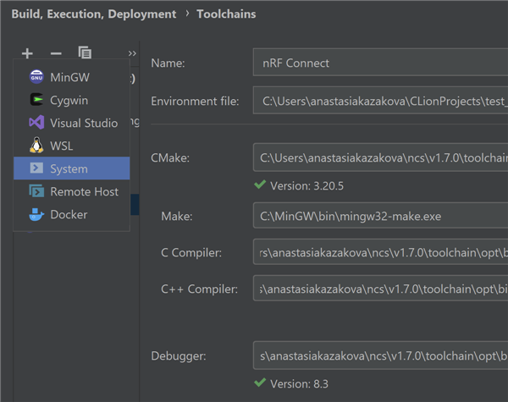
Task: Click the plus add toolchain icon
Action: pos(27,53)
